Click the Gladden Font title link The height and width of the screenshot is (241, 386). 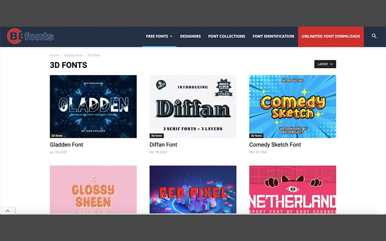67,145
